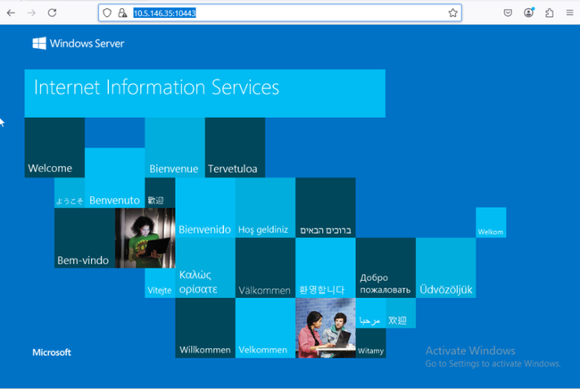
Task: Click the Benvenuto tile
Action: [115, 178]
